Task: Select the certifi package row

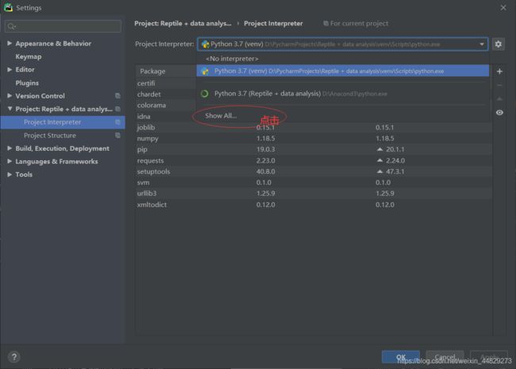Action: (166, 83)
